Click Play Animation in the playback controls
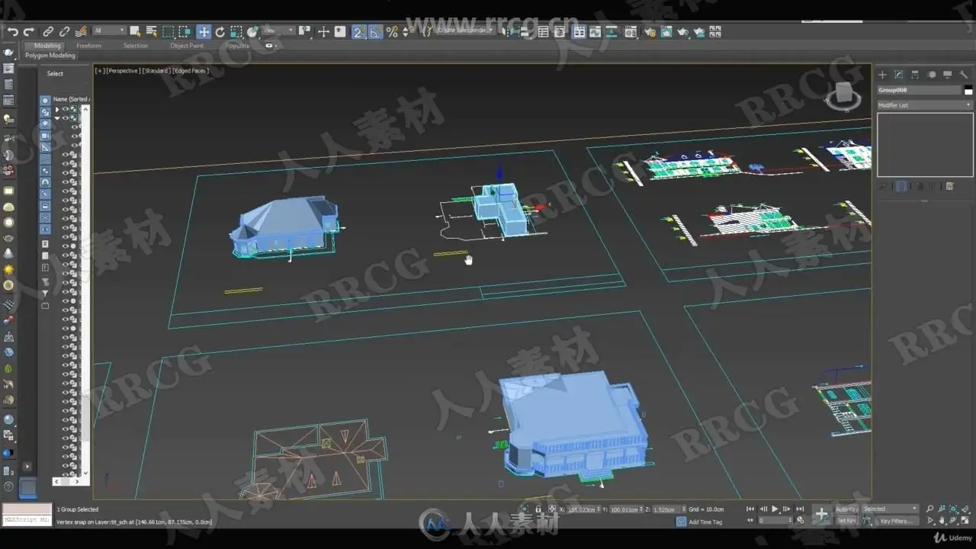The height and width of the screenshot is (549, 976). 775,509
